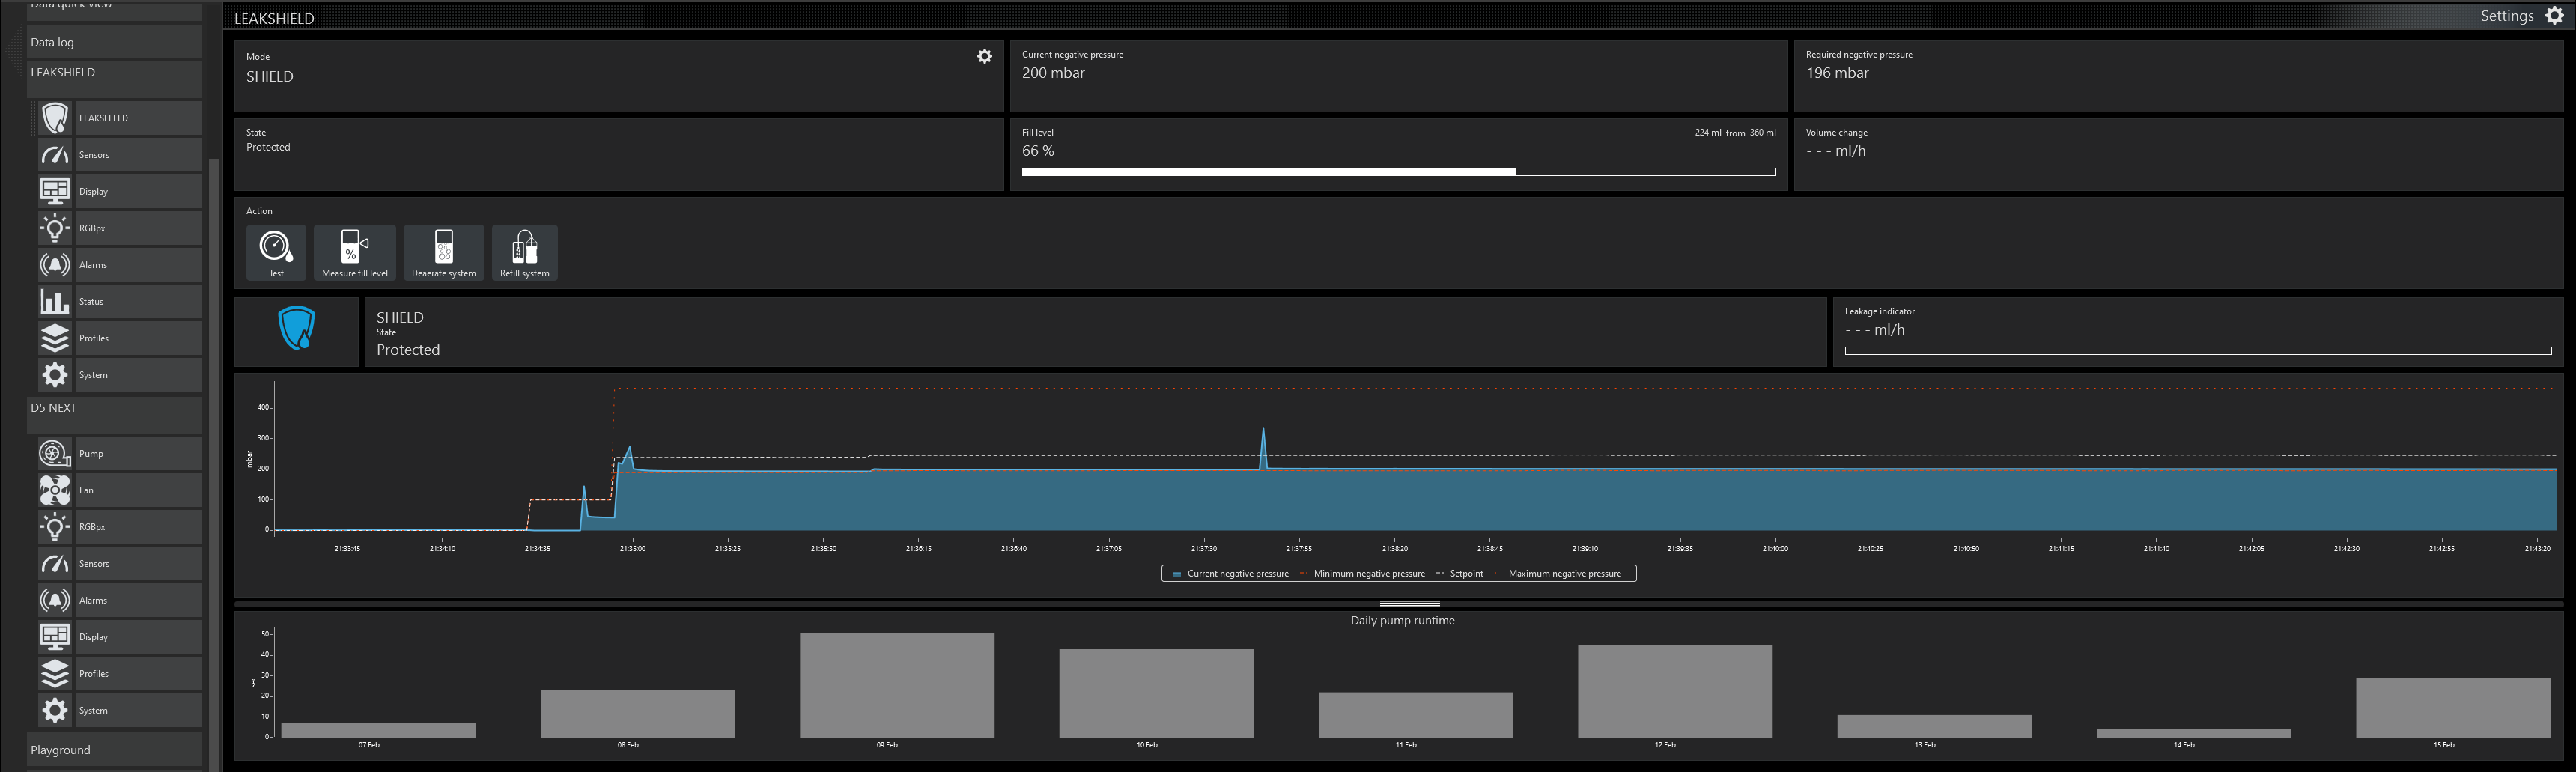
Task: Open RGBpx under the D5 NEXT section
Action: pos(119,527)
